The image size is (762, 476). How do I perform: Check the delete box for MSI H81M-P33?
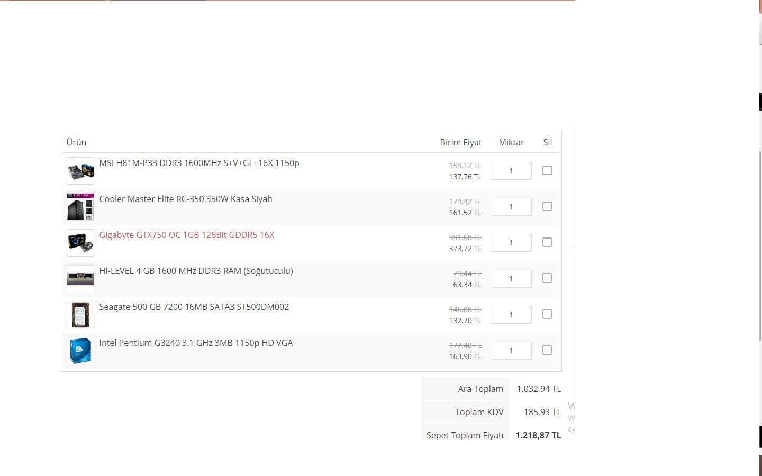[547, 170]
